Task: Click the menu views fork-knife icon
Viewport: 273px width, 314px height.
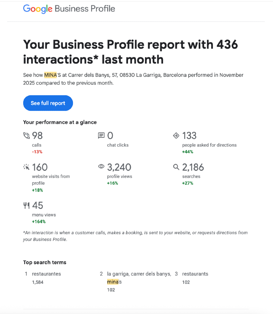Action: coord(26,205)
